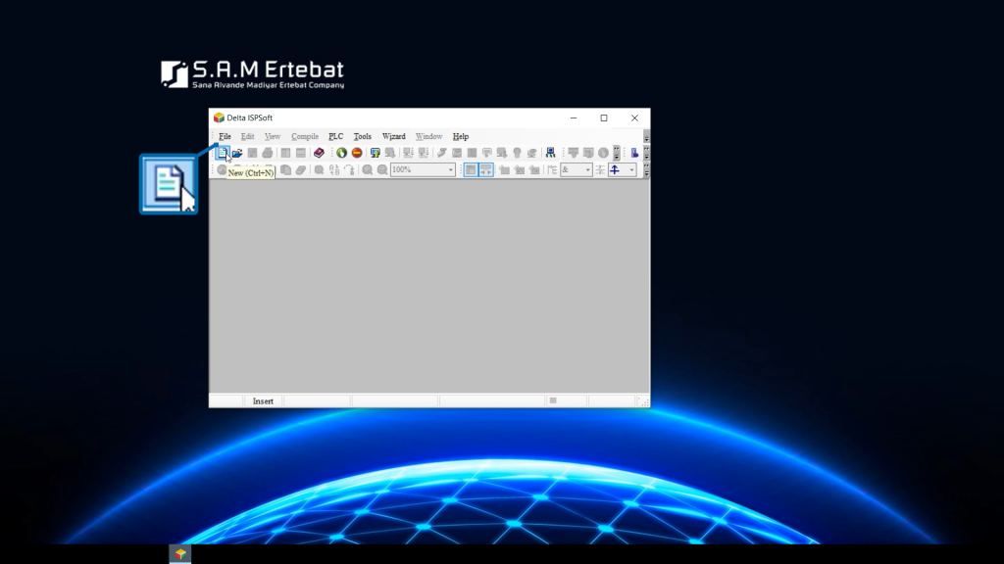Open the File menu

(x=225, y=136)
